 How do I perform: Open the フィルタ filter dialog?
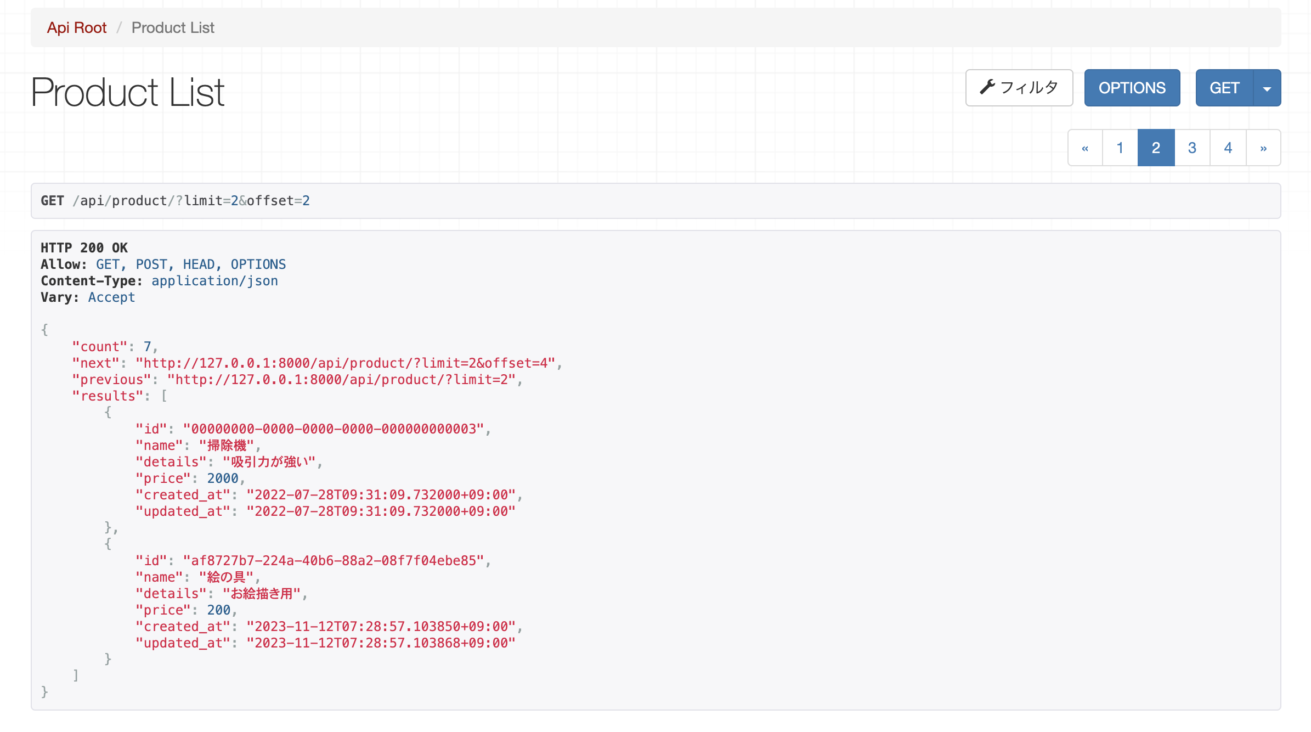tap(1019, 88)
